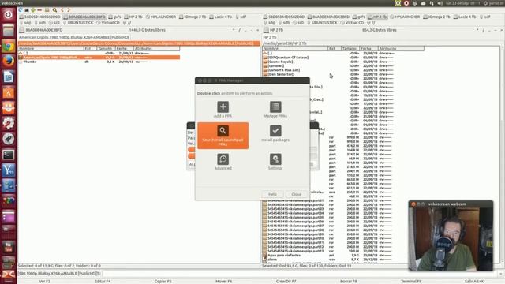Click Editar F4 button

(x=103, y=281)
